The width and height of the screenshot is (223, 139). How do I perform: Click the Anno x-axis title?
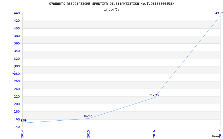pyautogui.click(x=216, y=136)
